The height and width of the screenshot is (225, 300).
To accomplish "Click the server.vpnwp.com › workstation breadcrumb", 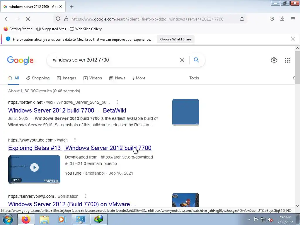I will 43,196.
